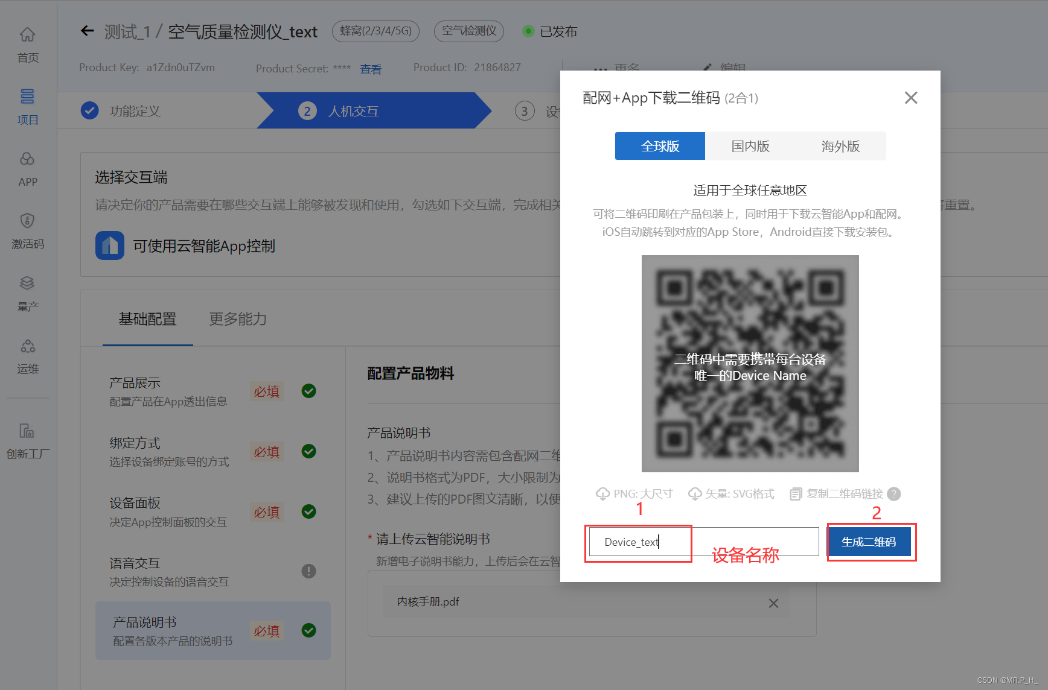Select the 全球版 tab
The width and height of the screenshot is (1048, 690).
pyautogui.click(x=660, y=146)
